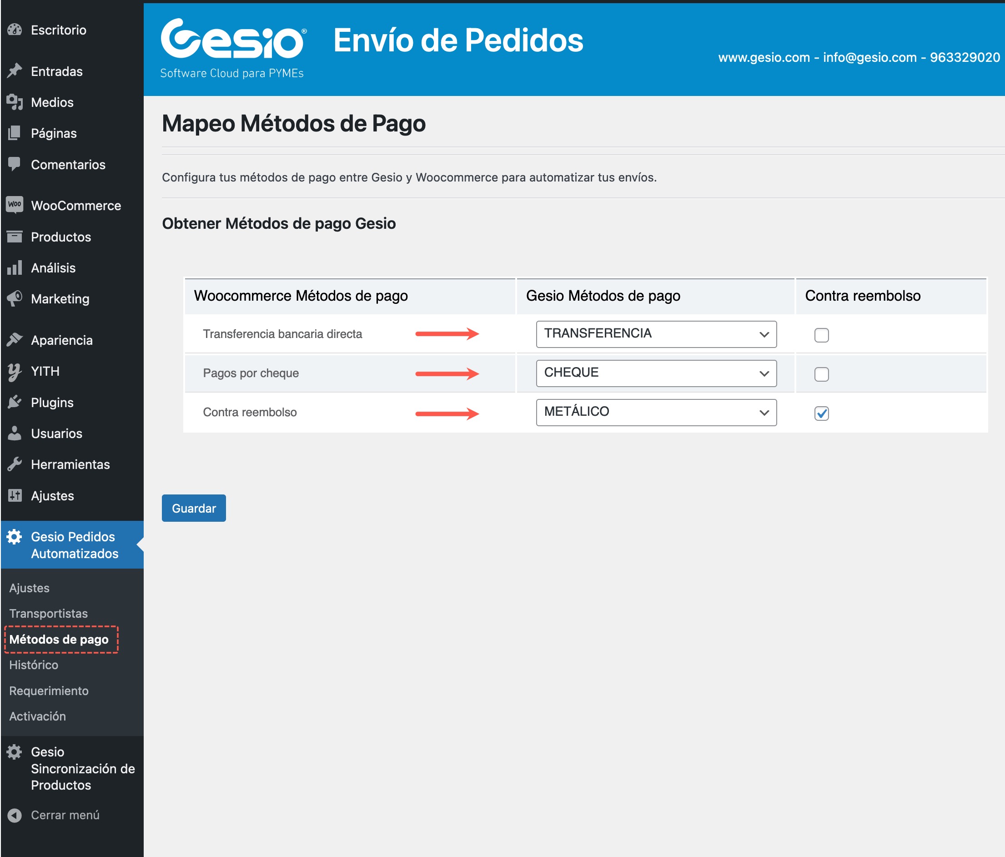The image size is (1005, 857).
Task: Click Pagos por cheque row label
Action: (251, 373)
